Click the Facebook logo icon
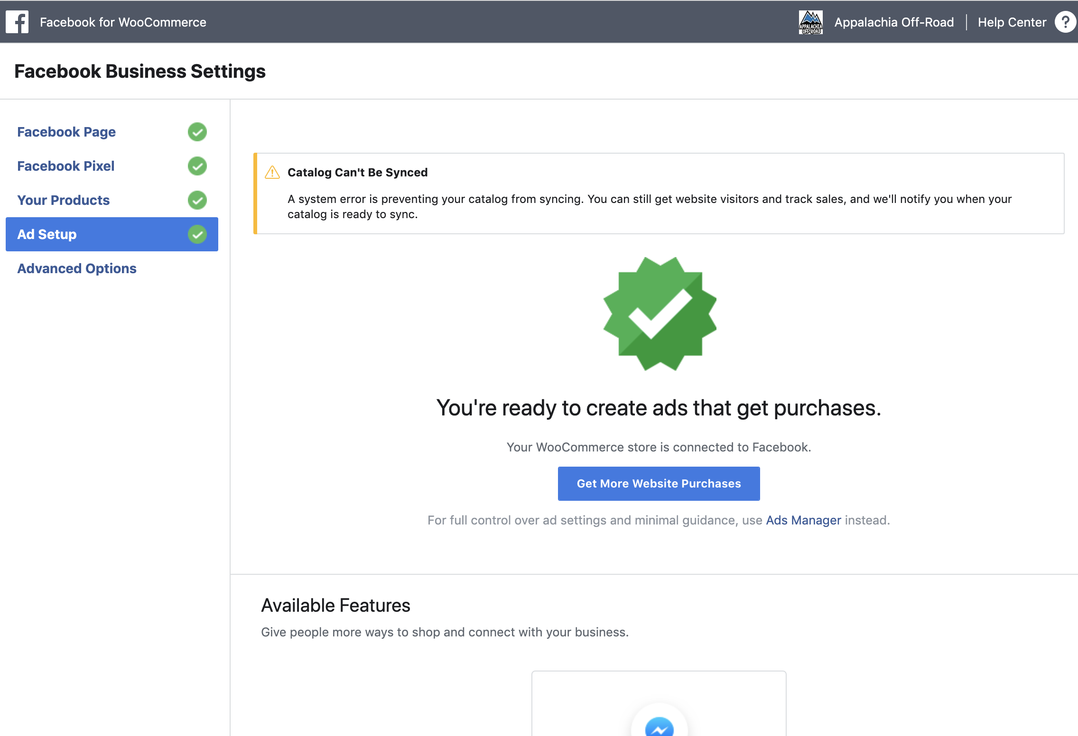1078x736 pixels. 17,22
